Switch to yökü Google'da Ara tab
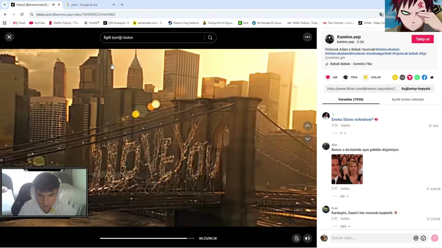The height and width of the screenshot is (248, 442). pos(90,5)
